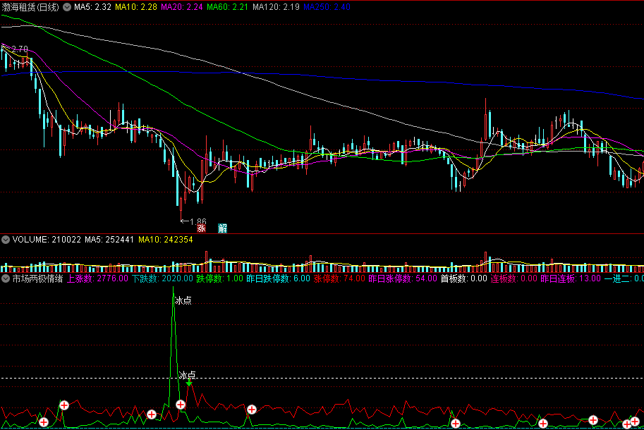Viewport: 644px width, 430px height.
Task: Click the 渤海租赁(日线) chart title
Action: click(x=30, y=7)
